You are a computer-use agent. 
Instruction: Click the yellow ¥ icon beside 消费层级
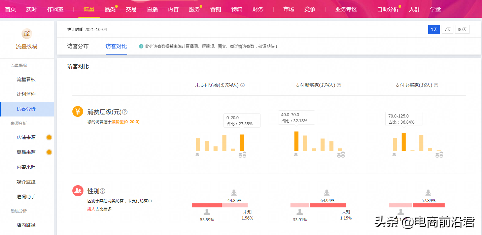78,111
